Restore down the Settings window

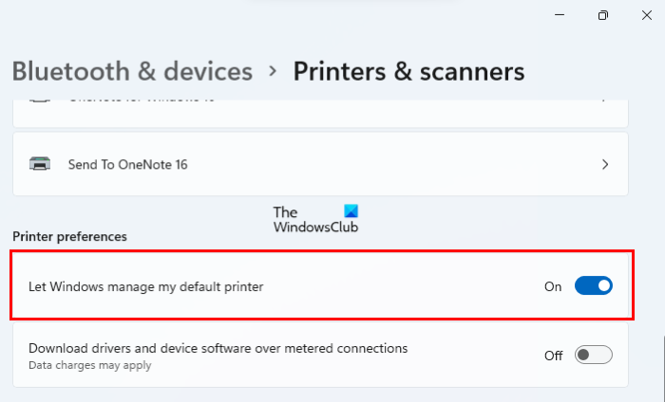(602, 15)
